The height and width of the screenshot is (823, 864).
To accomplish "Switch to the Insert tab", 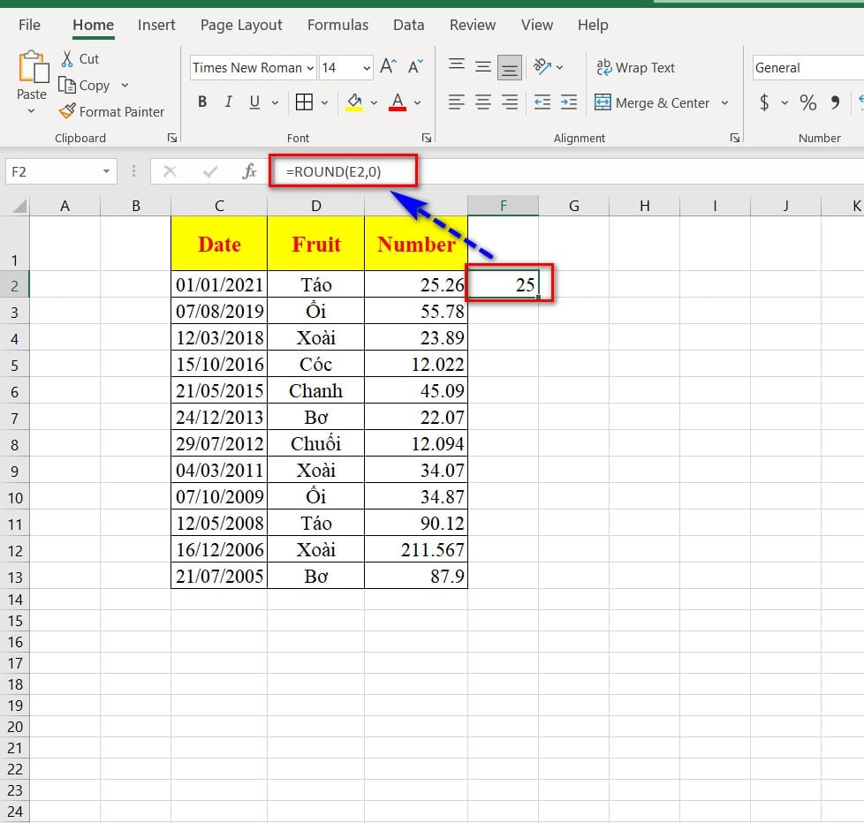I will [x=156, y=26].
